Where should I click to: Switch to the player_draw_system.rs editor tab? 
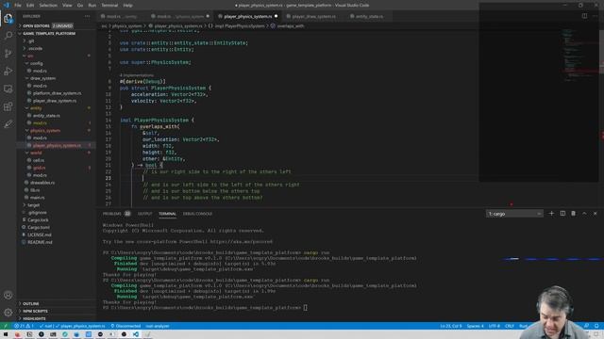tap(313, 17)
